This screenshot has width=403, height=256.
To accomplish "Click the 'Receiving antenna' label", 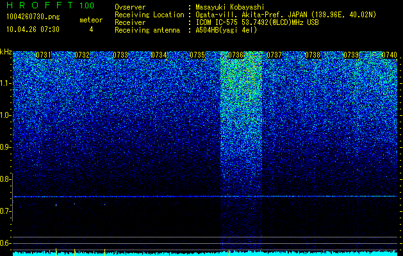I will tap(147, 30).
